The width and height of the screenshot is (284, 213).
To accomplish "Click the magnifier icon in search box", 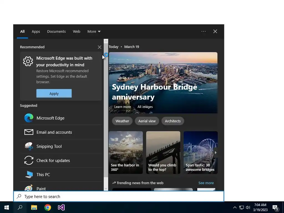I will 19,196.
